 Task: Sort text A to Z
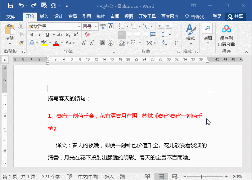click(165, 43)
